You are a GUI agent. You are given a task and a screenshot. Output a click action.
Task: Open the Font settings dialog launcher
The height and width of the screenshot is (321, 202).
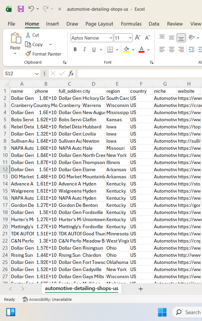point(151,62)
